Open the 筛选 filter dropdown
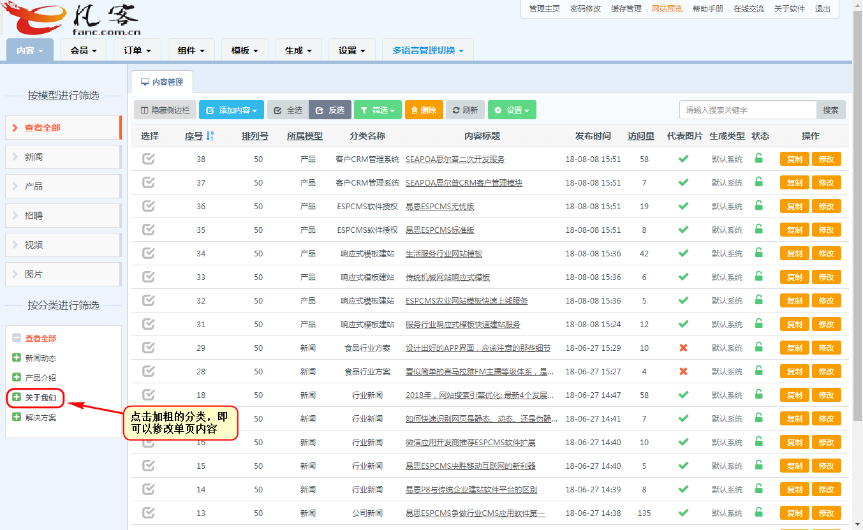The width and height of the screenshot is (863, 530). [378, 110]
